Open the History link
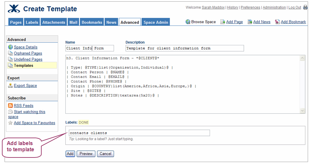The width and height of the screenshot is (309, 163). [x=232, y=7]
